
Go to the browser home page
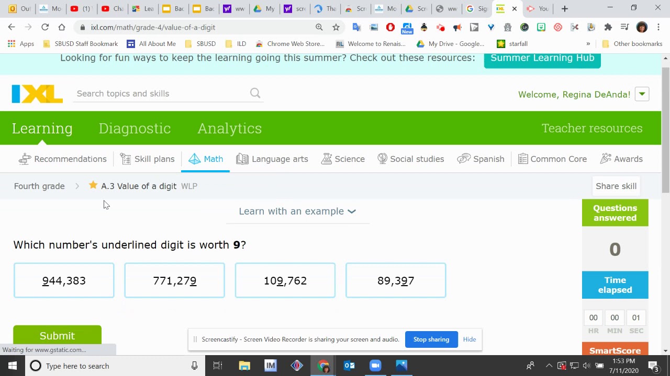pyautogui.click(x=62, y=27)
